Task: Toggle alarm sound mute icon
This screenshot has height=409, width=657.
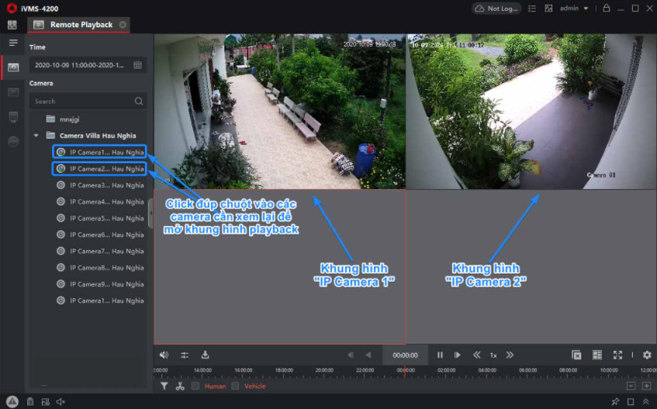Action: [61, 402]
